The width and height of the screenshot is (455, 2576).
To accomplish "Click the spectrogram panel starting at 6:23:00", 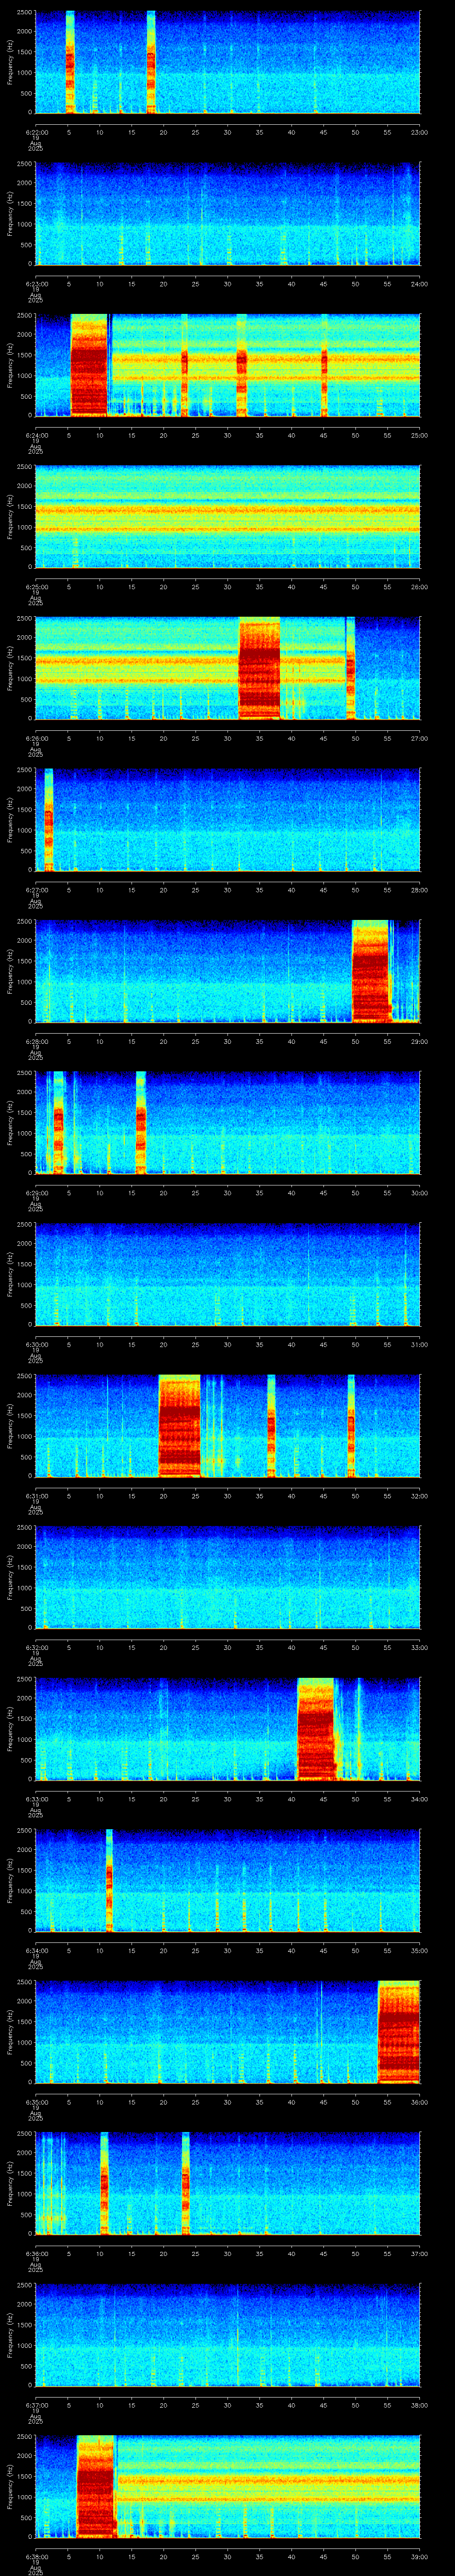I will (x=227, y=214).
